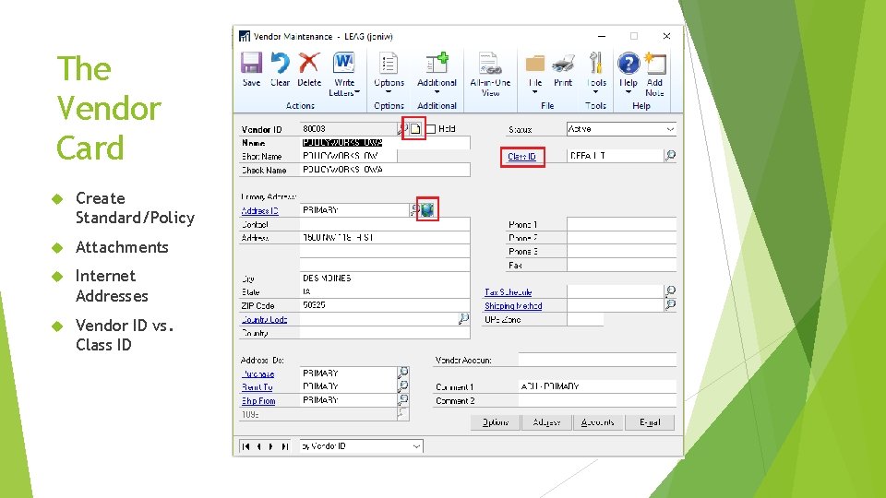Save the vendor record using the Save icon
886x498 pixels.
pyautogui.click(x=251, y=64)
